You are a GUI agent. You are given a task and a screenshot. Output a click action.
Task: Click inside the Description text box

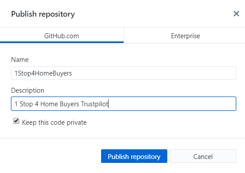click(x=124, y=104)
